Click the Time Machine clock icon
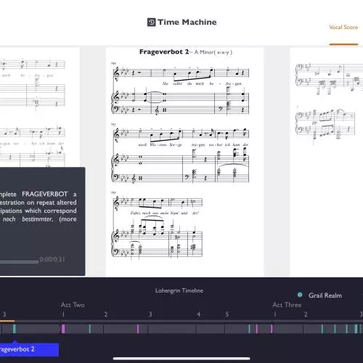The height and width of the screenshot is (363, 363). click(x=152, y=22)
